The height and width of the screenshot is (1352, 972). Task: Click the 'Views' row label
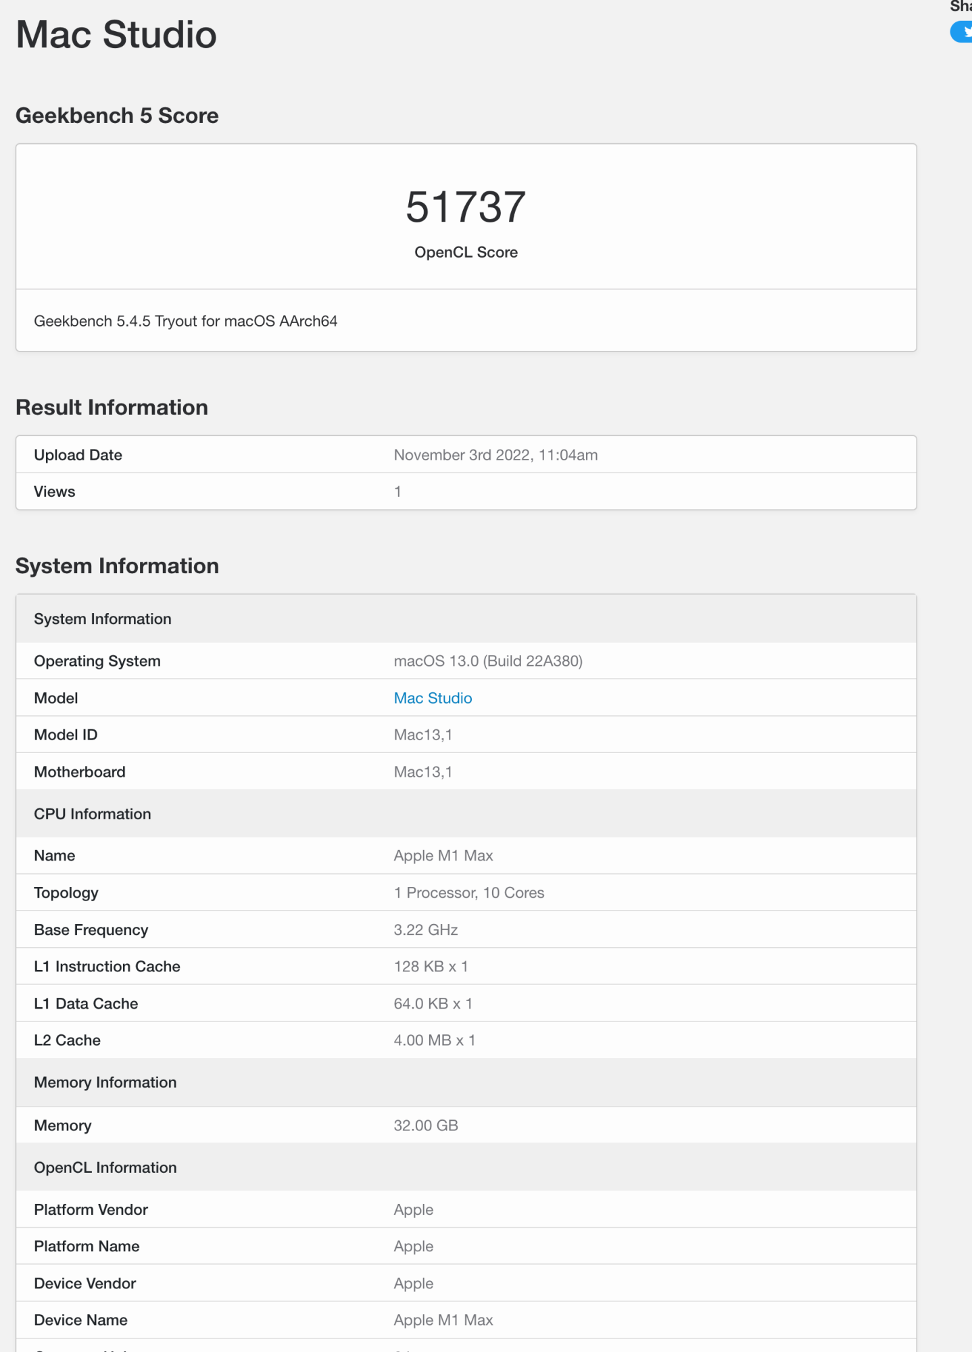(55, 491)
